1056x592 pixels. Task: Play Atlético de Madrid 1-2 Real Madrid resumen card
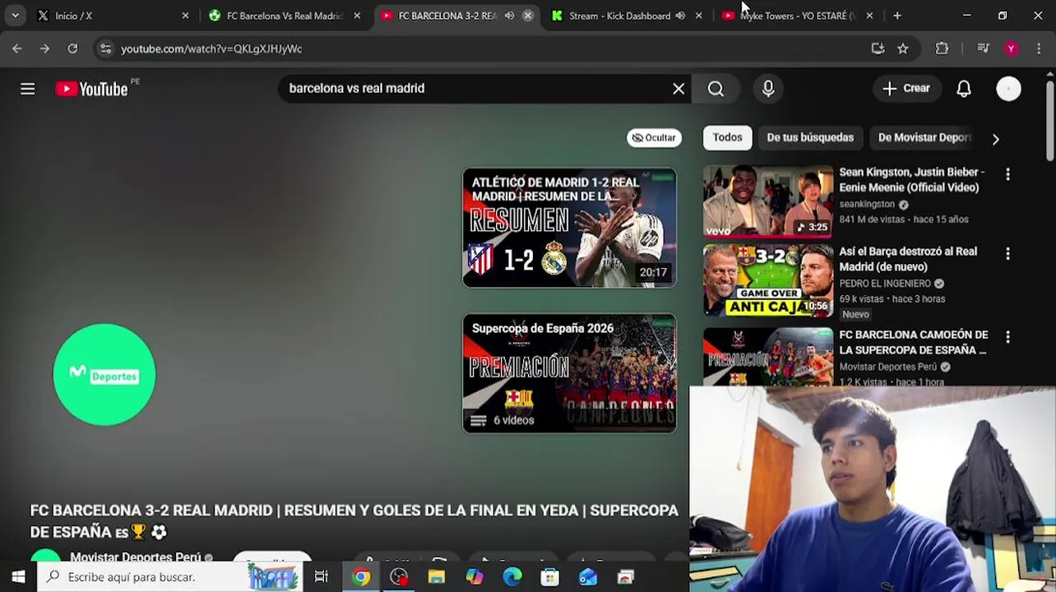(x=569, y=228)
